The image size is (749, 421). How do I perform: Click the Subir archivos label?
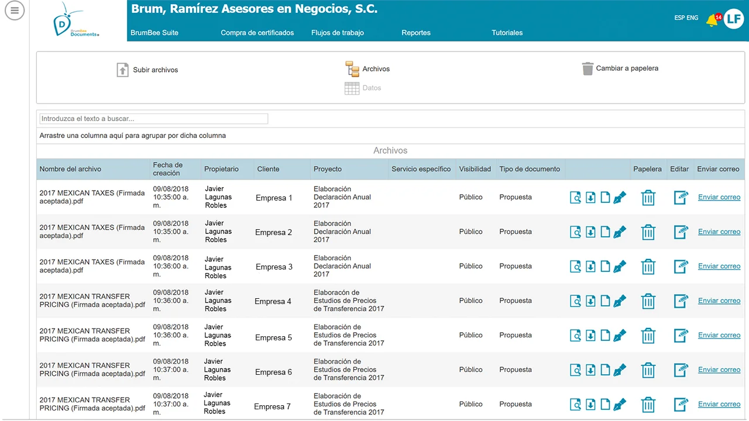(x=156, y=70)
